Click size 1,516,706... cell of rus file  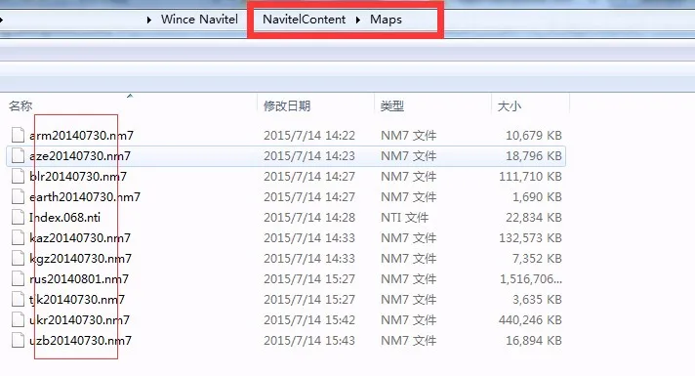(531, 279)
